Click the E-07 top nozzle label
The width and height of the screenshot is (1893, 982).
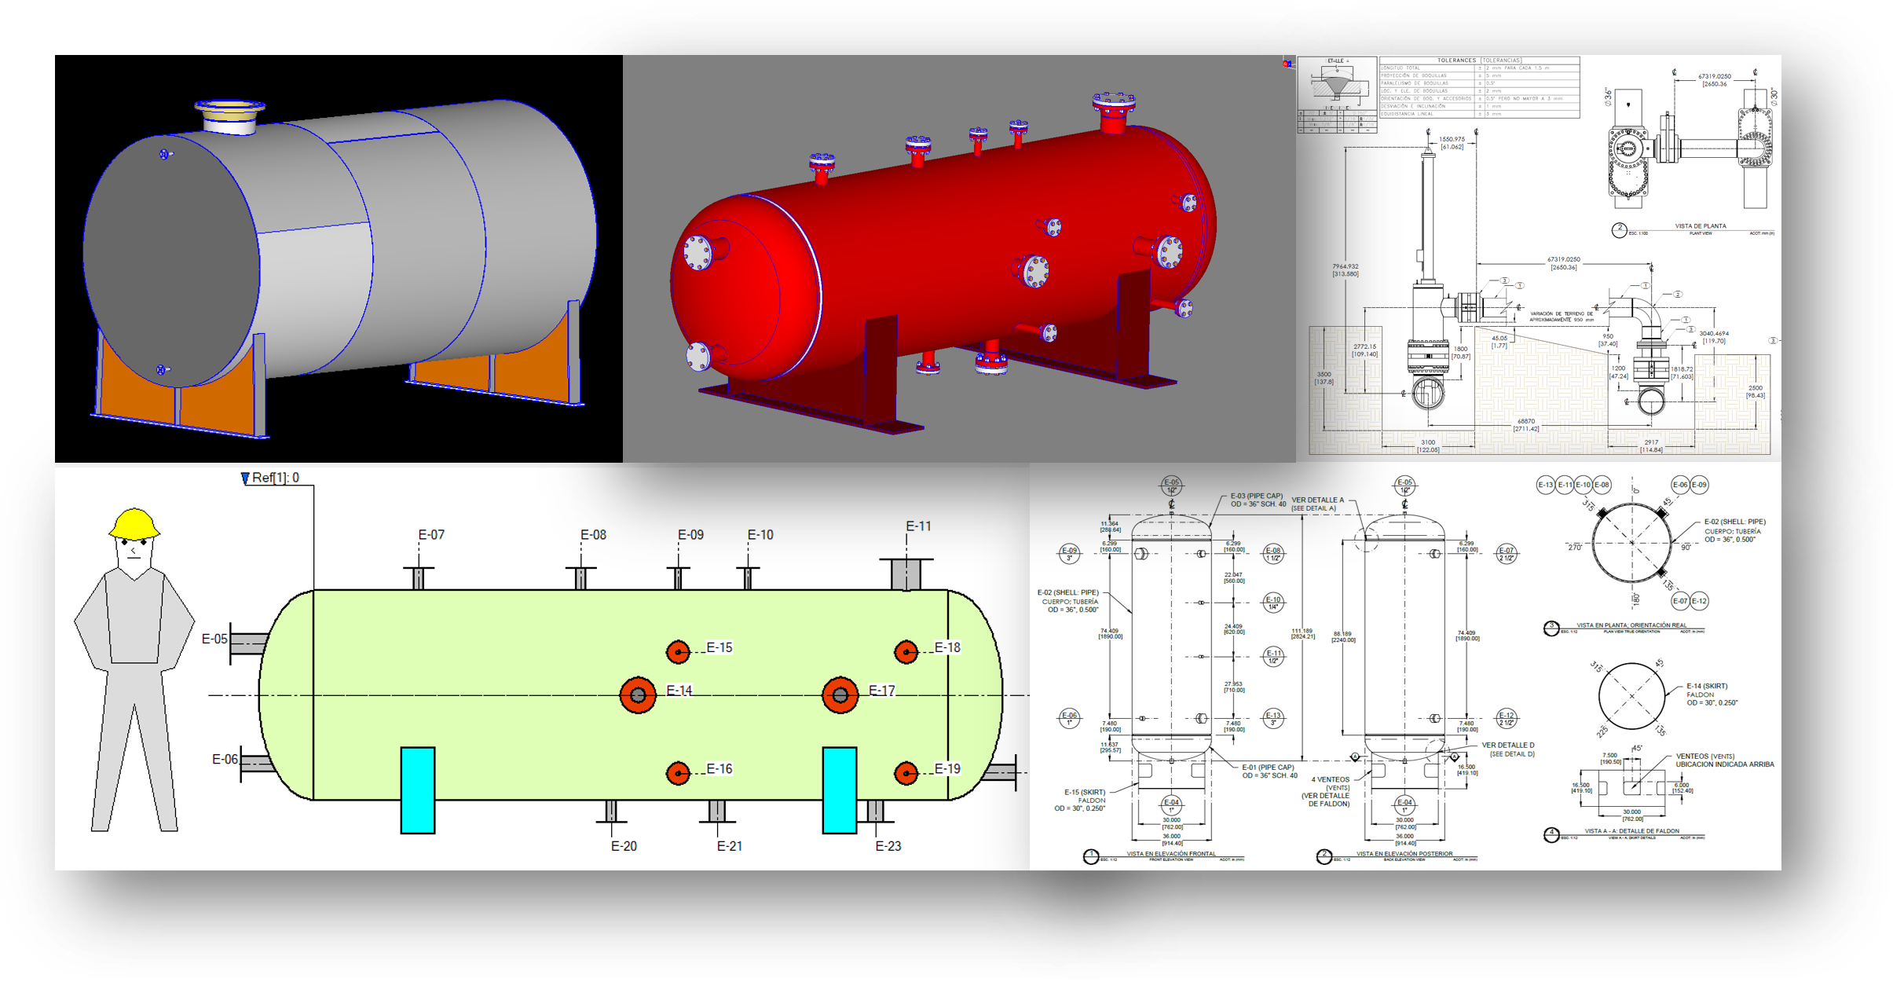[431, 535]
